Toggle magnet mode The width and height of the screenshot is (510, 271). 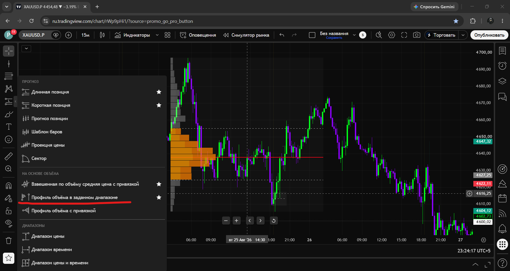pos(8,186)
